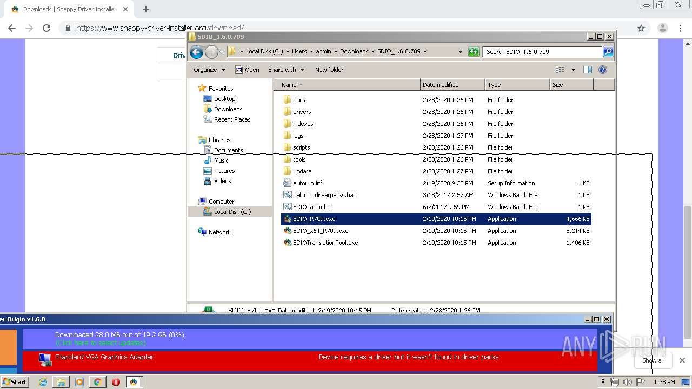Screen dimensions: 692x389
Task: Open the Share with menu
Action: [x=286, y=70]
